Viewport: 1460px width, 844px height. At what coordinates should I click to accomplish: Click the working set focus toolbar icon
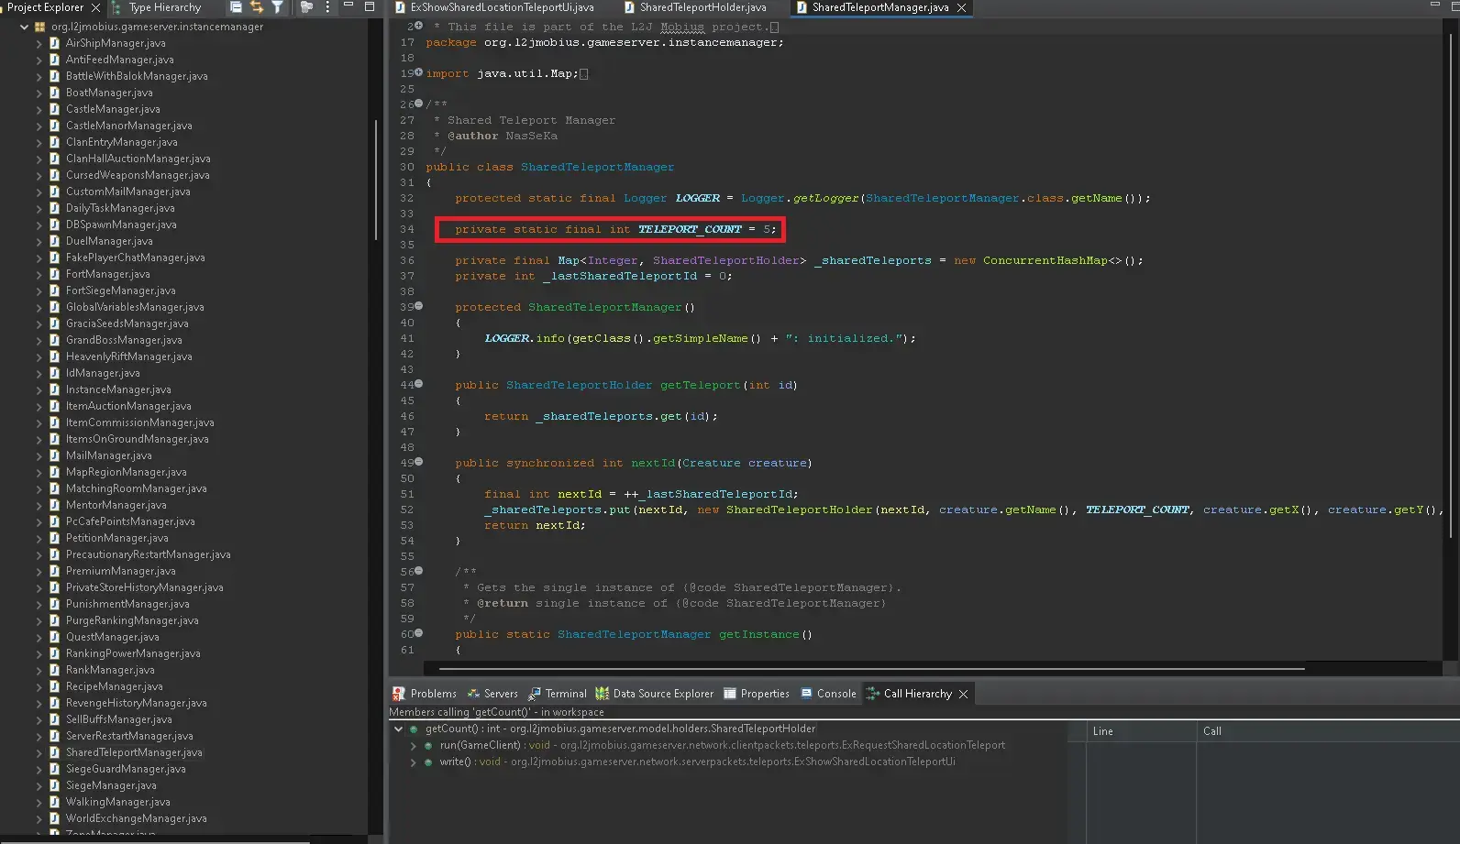pos(306,7)
